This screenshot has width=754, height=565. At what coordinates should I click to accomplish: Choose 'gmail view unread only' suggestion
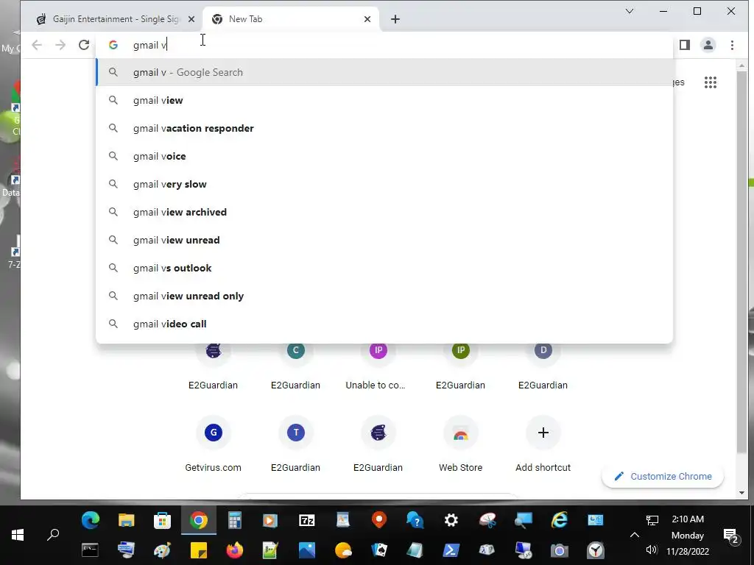coord(384,296)
